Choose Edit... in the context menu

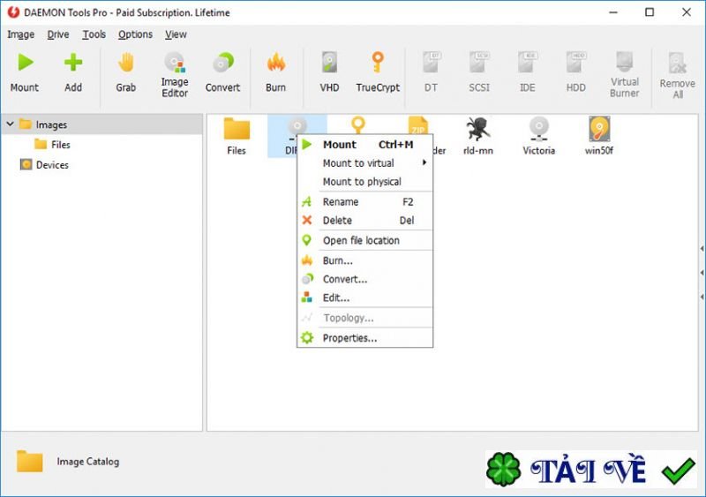coord(364,297)
